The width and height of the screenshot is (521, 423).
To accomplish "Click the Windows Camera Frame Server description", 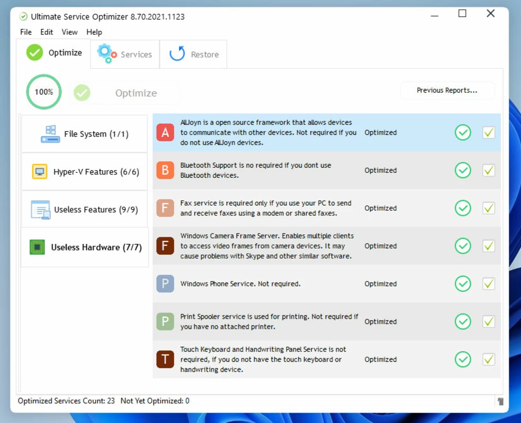I will click(267, 246).
